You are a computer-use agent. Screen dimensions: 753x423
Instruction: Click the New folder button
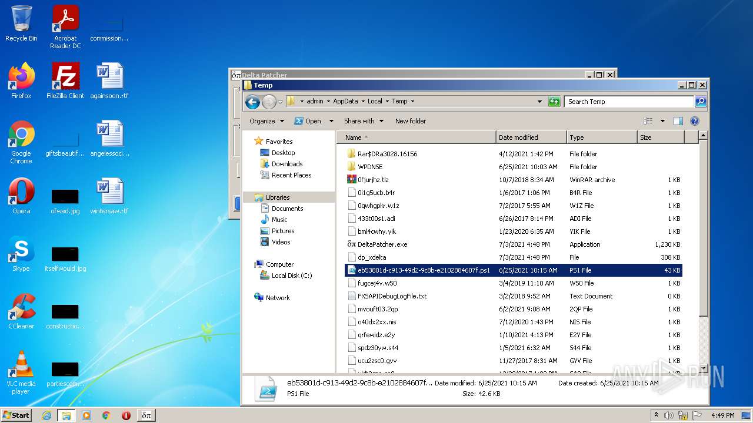(411, 121)
